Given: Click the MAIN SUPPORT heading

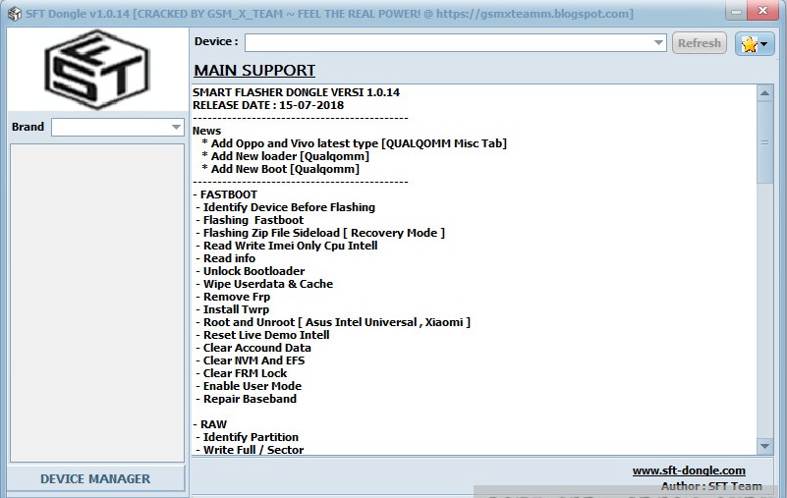Looking at the screenshot, I should click(254, 71).
